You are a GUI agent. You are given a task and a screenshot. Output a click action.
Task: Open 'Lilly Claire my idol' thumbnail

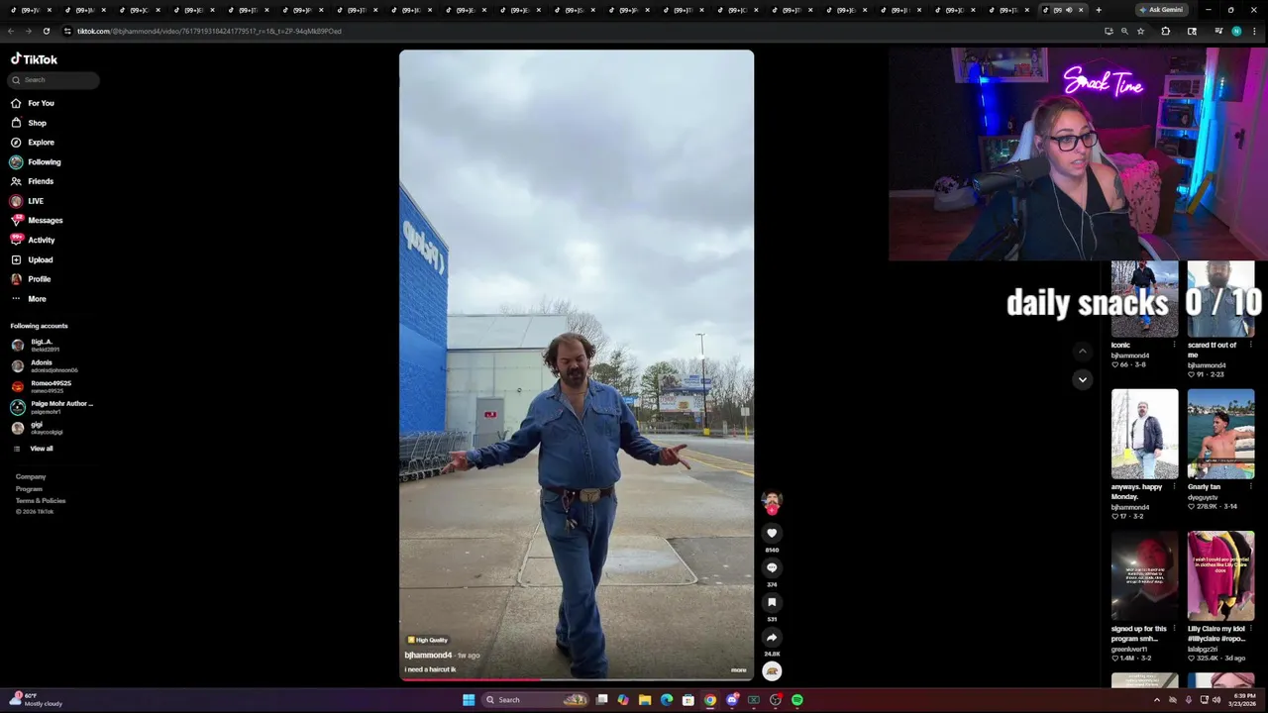(x=1220, y=576)
